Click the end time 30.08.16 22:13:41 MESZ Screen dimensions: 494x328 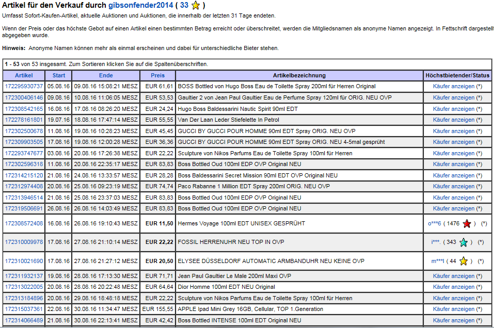pos(106,320)
